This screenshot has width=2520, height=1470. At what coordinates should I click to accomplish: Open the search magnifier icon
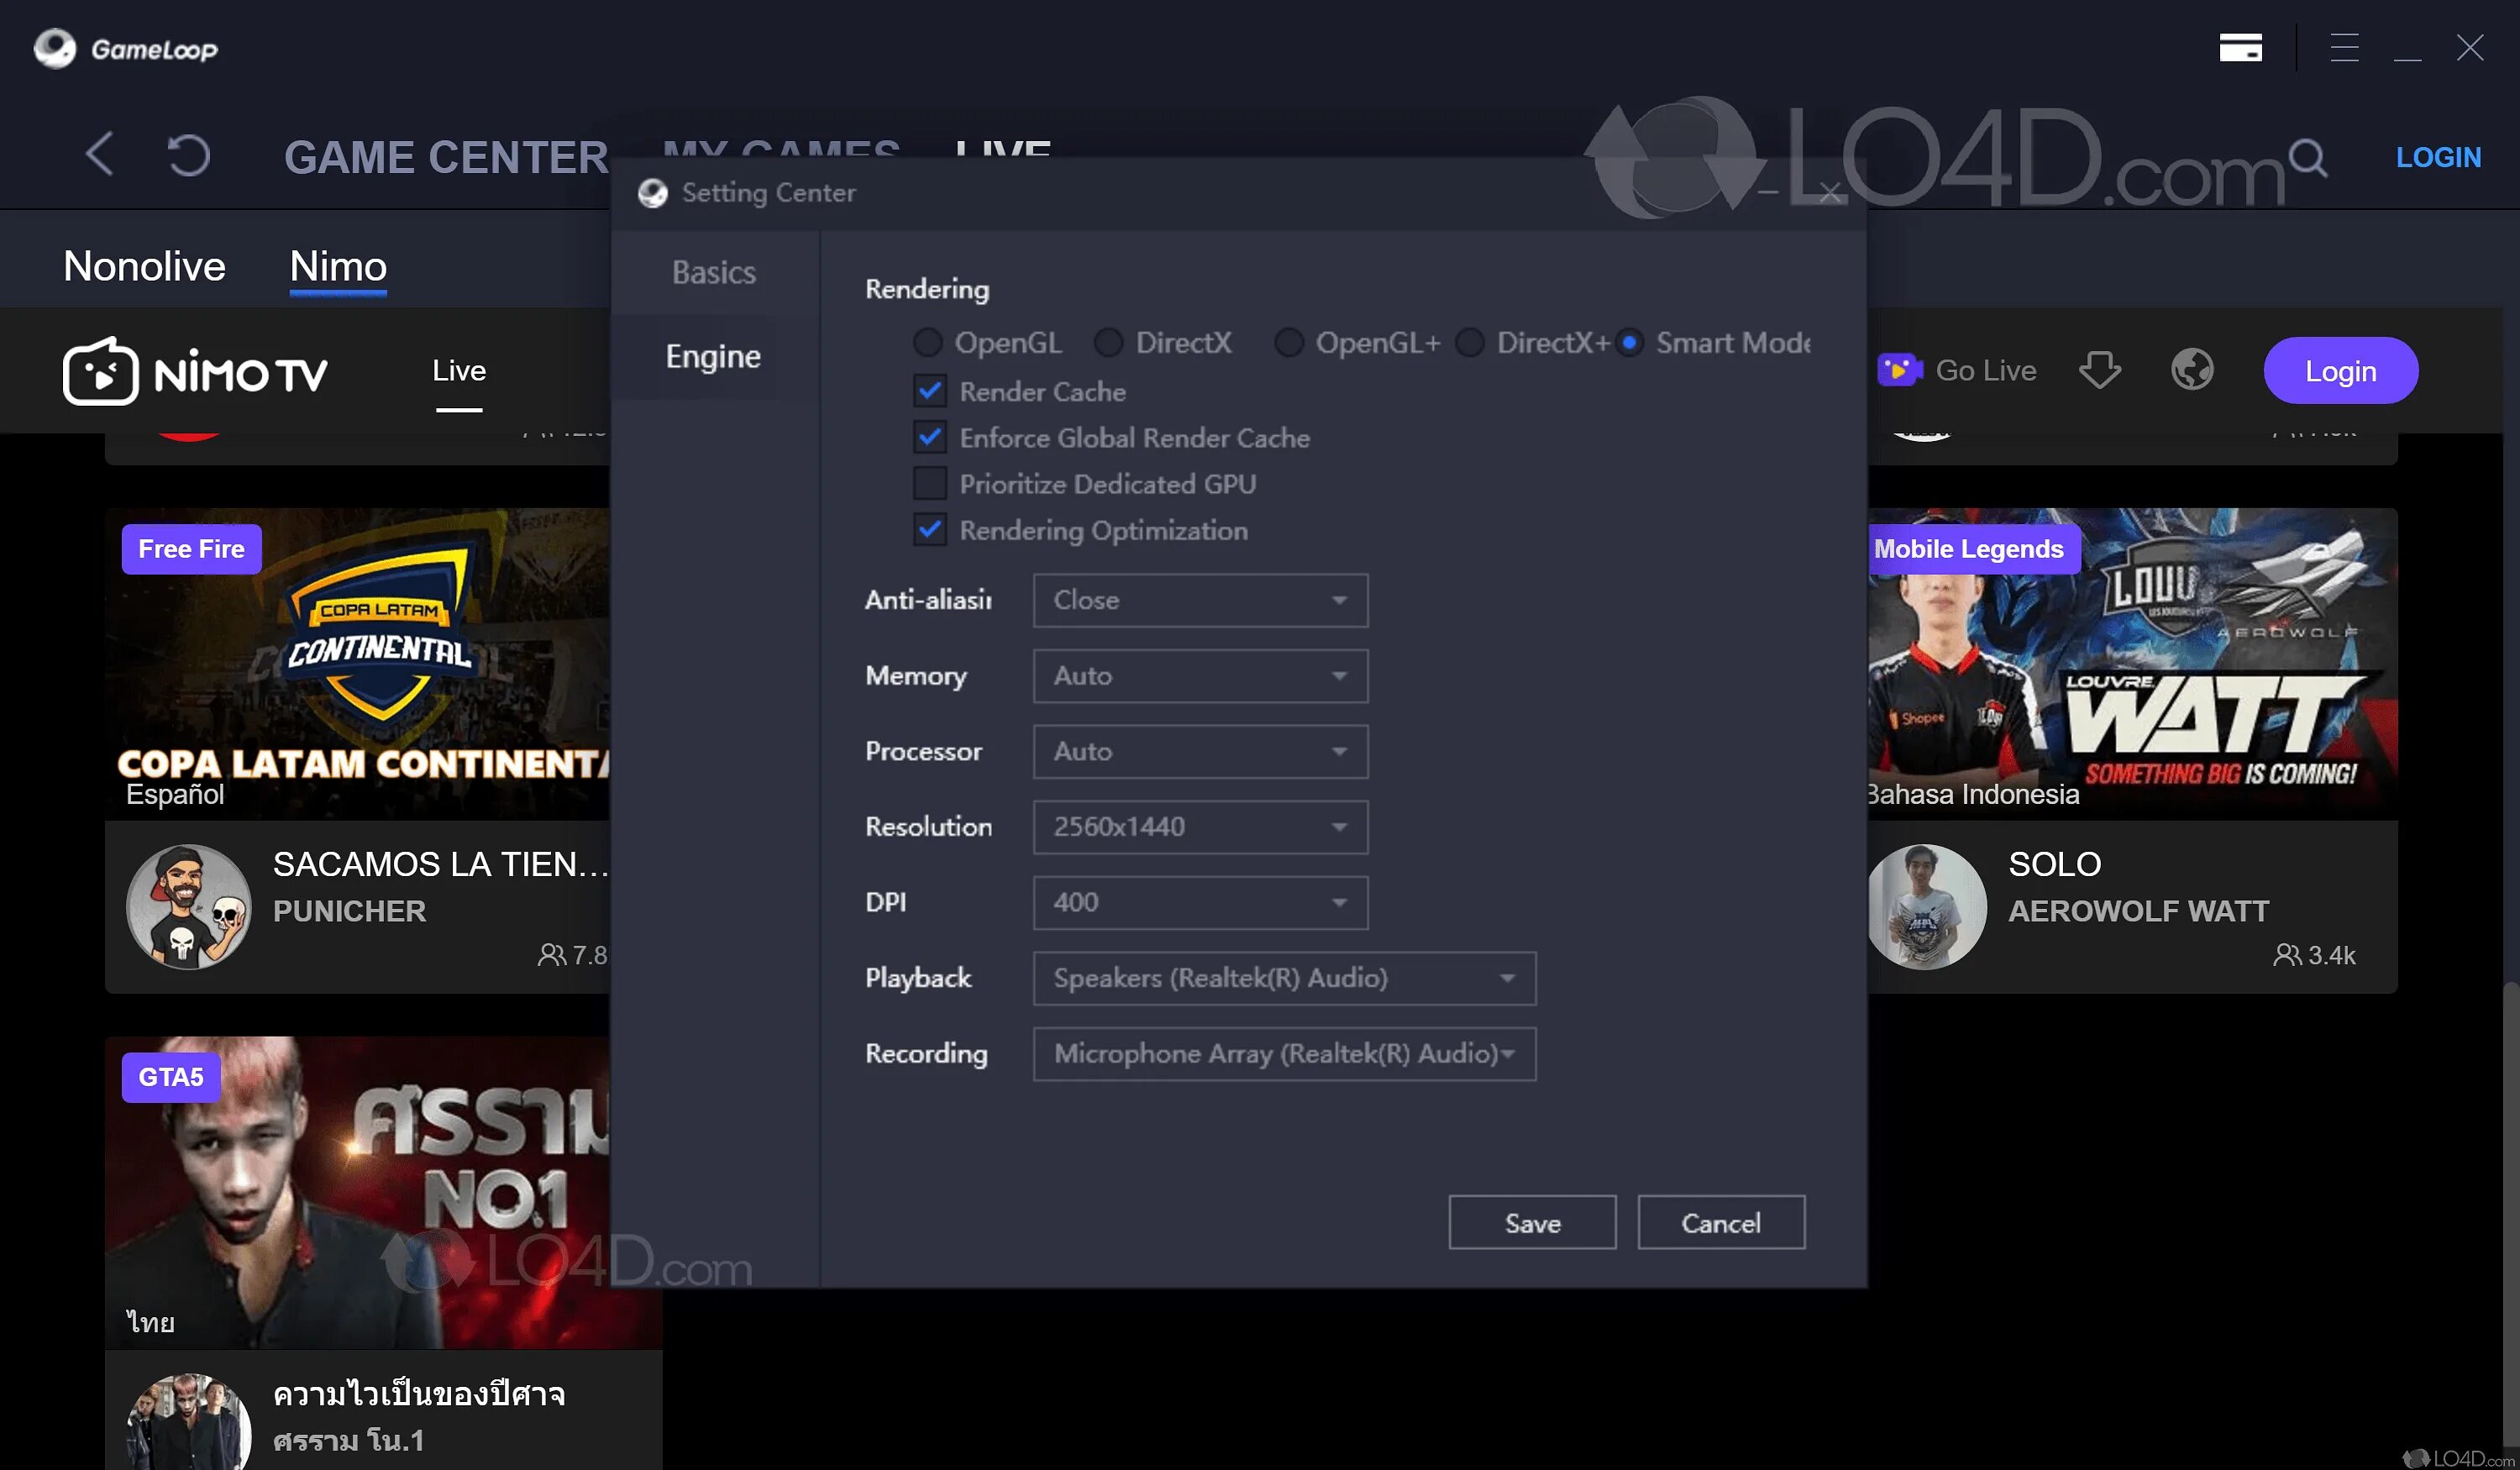tap(2307, 157)
